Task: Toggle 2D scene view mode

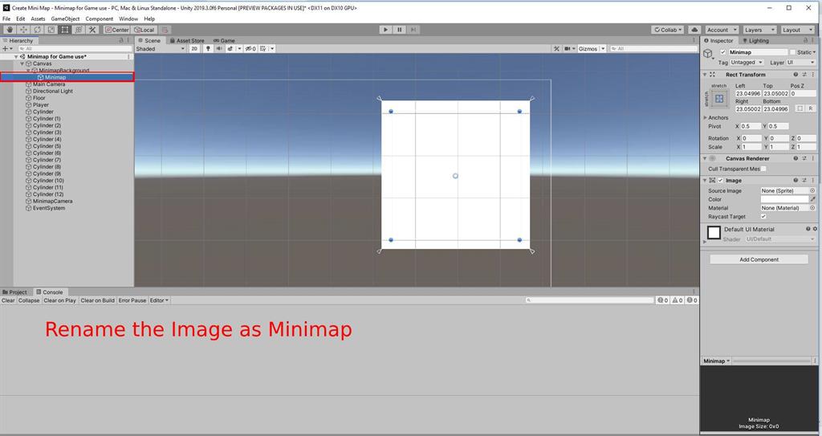Action: (194, 48)
